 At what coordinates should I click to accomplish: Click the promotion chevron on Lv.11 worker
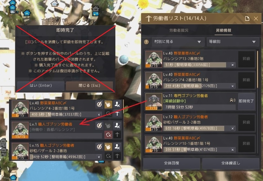pos(231,100)
